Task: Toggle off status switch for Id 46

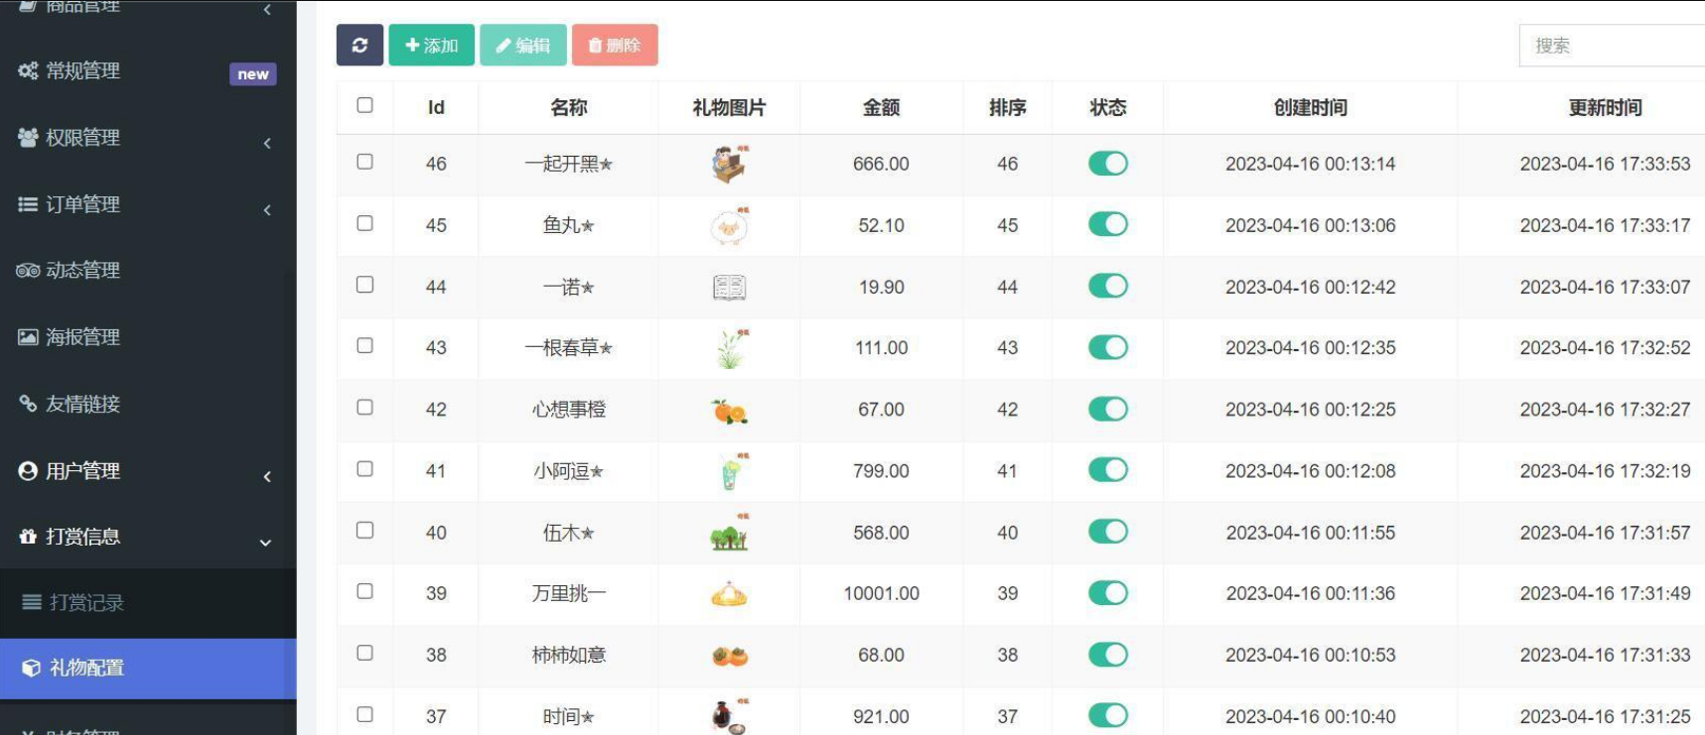Action: pos(1107,164)
